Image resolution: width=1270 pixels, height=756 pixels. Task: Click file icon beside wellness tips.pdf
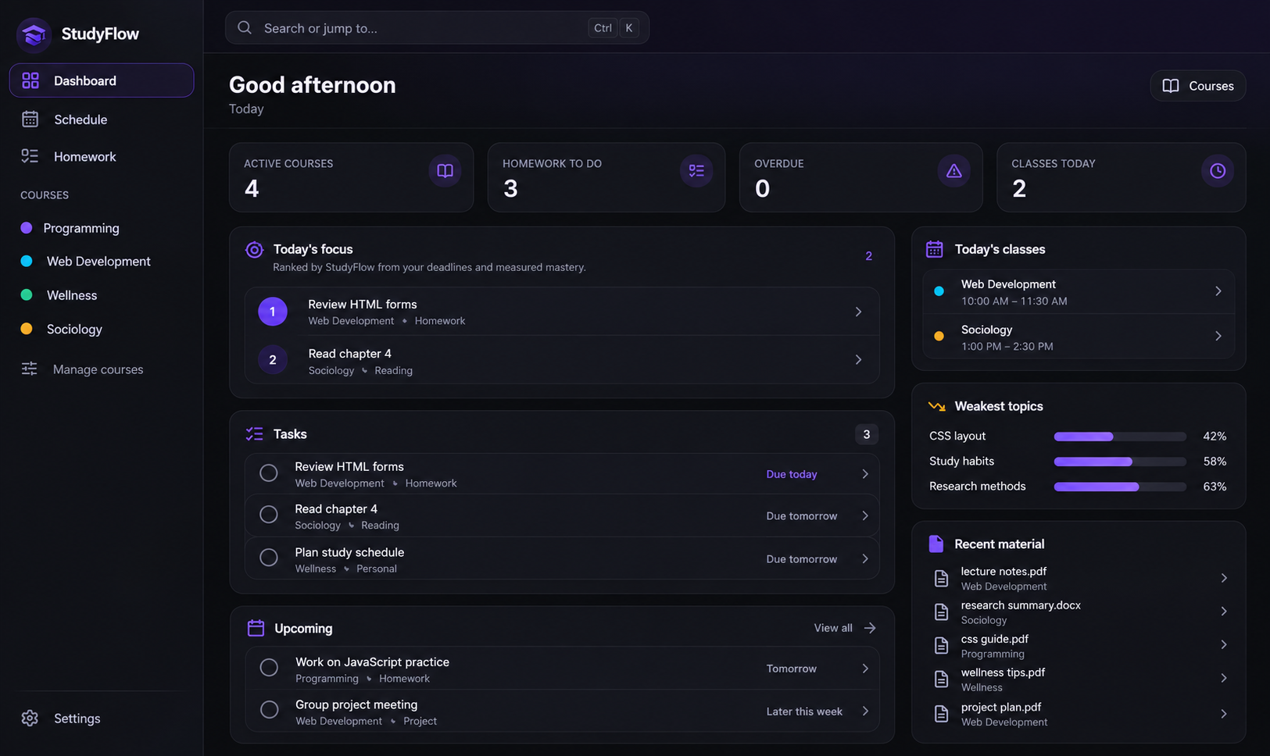941,679
